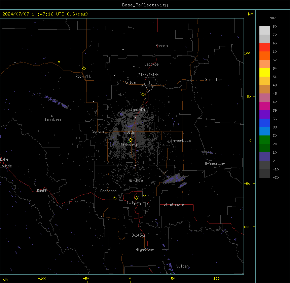Screen dimensions: 290x283
Task: Select the Airdrie label
Action: click(136, 180)
